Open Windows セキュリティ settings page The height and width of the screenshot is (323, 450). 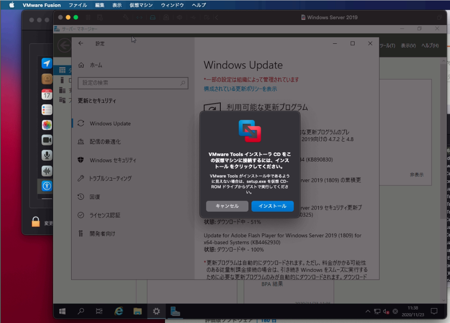click(113, 160)
